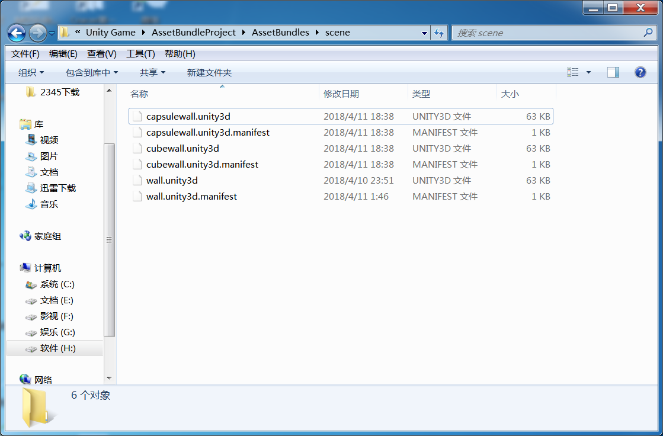Open the view options dropdown arrow
This screenshot has width=663, height=436.
coord(588,72)
